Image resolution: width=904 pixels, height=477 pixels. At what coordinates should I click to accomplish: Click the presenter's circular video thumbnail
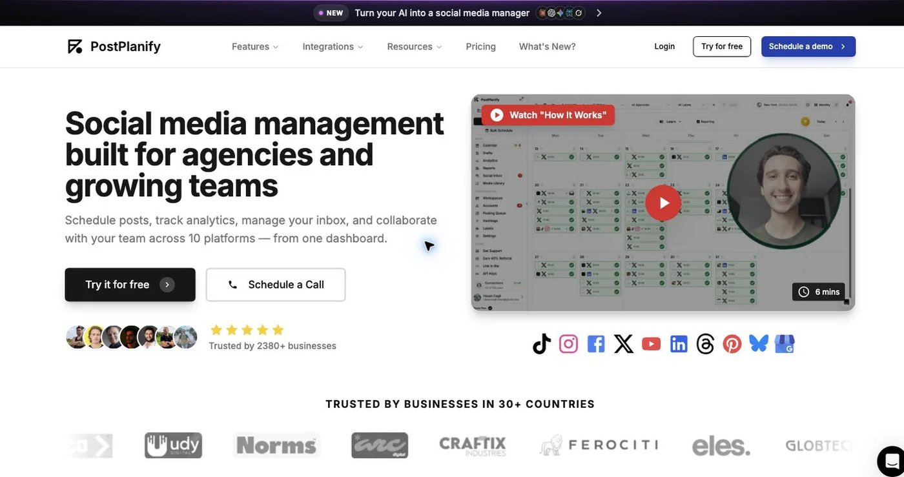click(784, 191)
